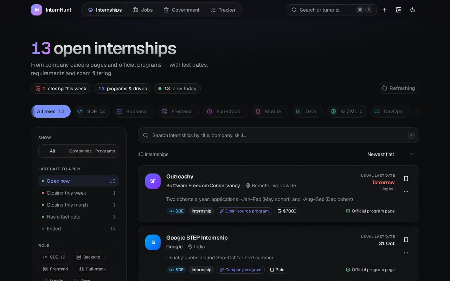Screen dimensions: 450x281
Task: Click Outreachy's Official program page link
Action: click(370, 211)
